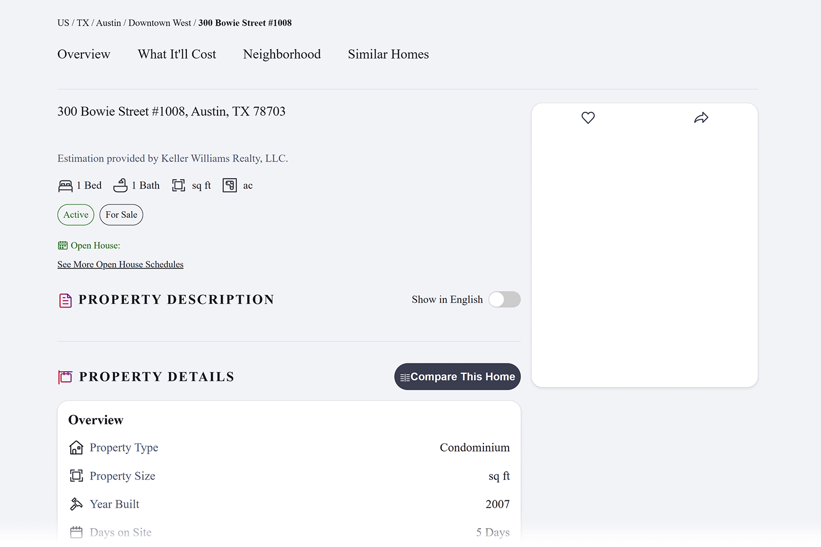Click the gavel icon next to Year Built
821x547 pixels.
tap(76, 503)
